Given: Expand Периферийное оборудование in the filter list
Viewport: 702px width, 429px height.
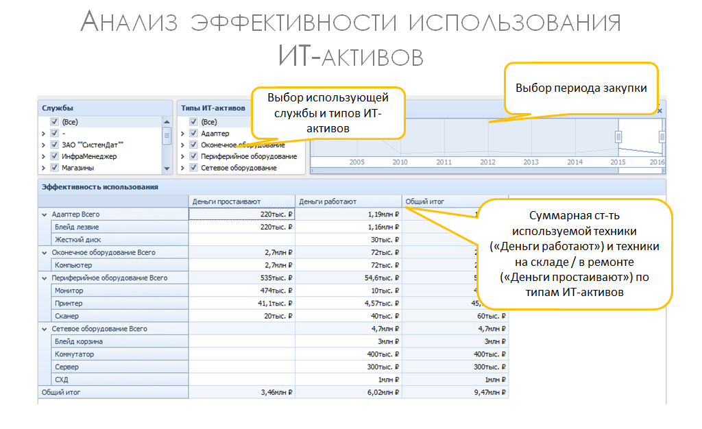Looking at the screenshot, I should point(182,156).
